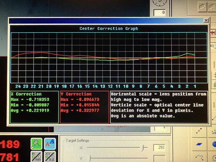Click the X target value field showing 293
216x162 pixels.
(160, 147)
